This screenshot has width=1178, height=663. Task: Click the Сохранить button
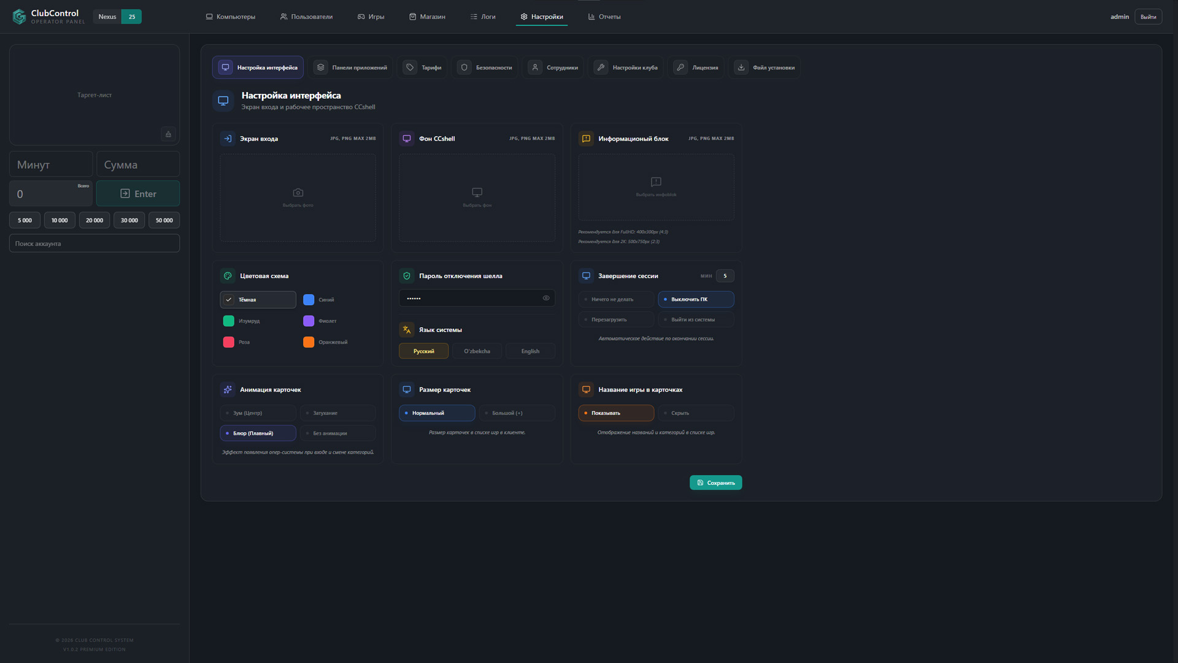click(715, 483)
